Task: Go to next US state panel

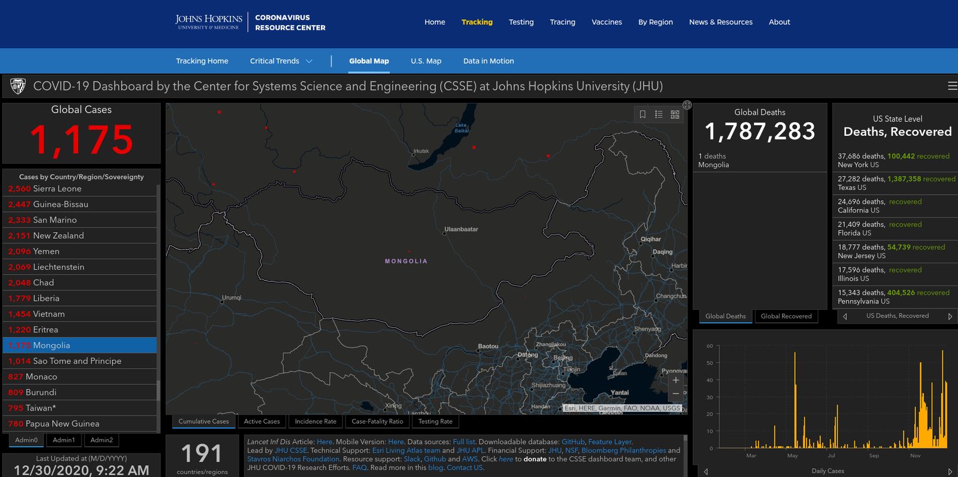Action: pos(950,317)
